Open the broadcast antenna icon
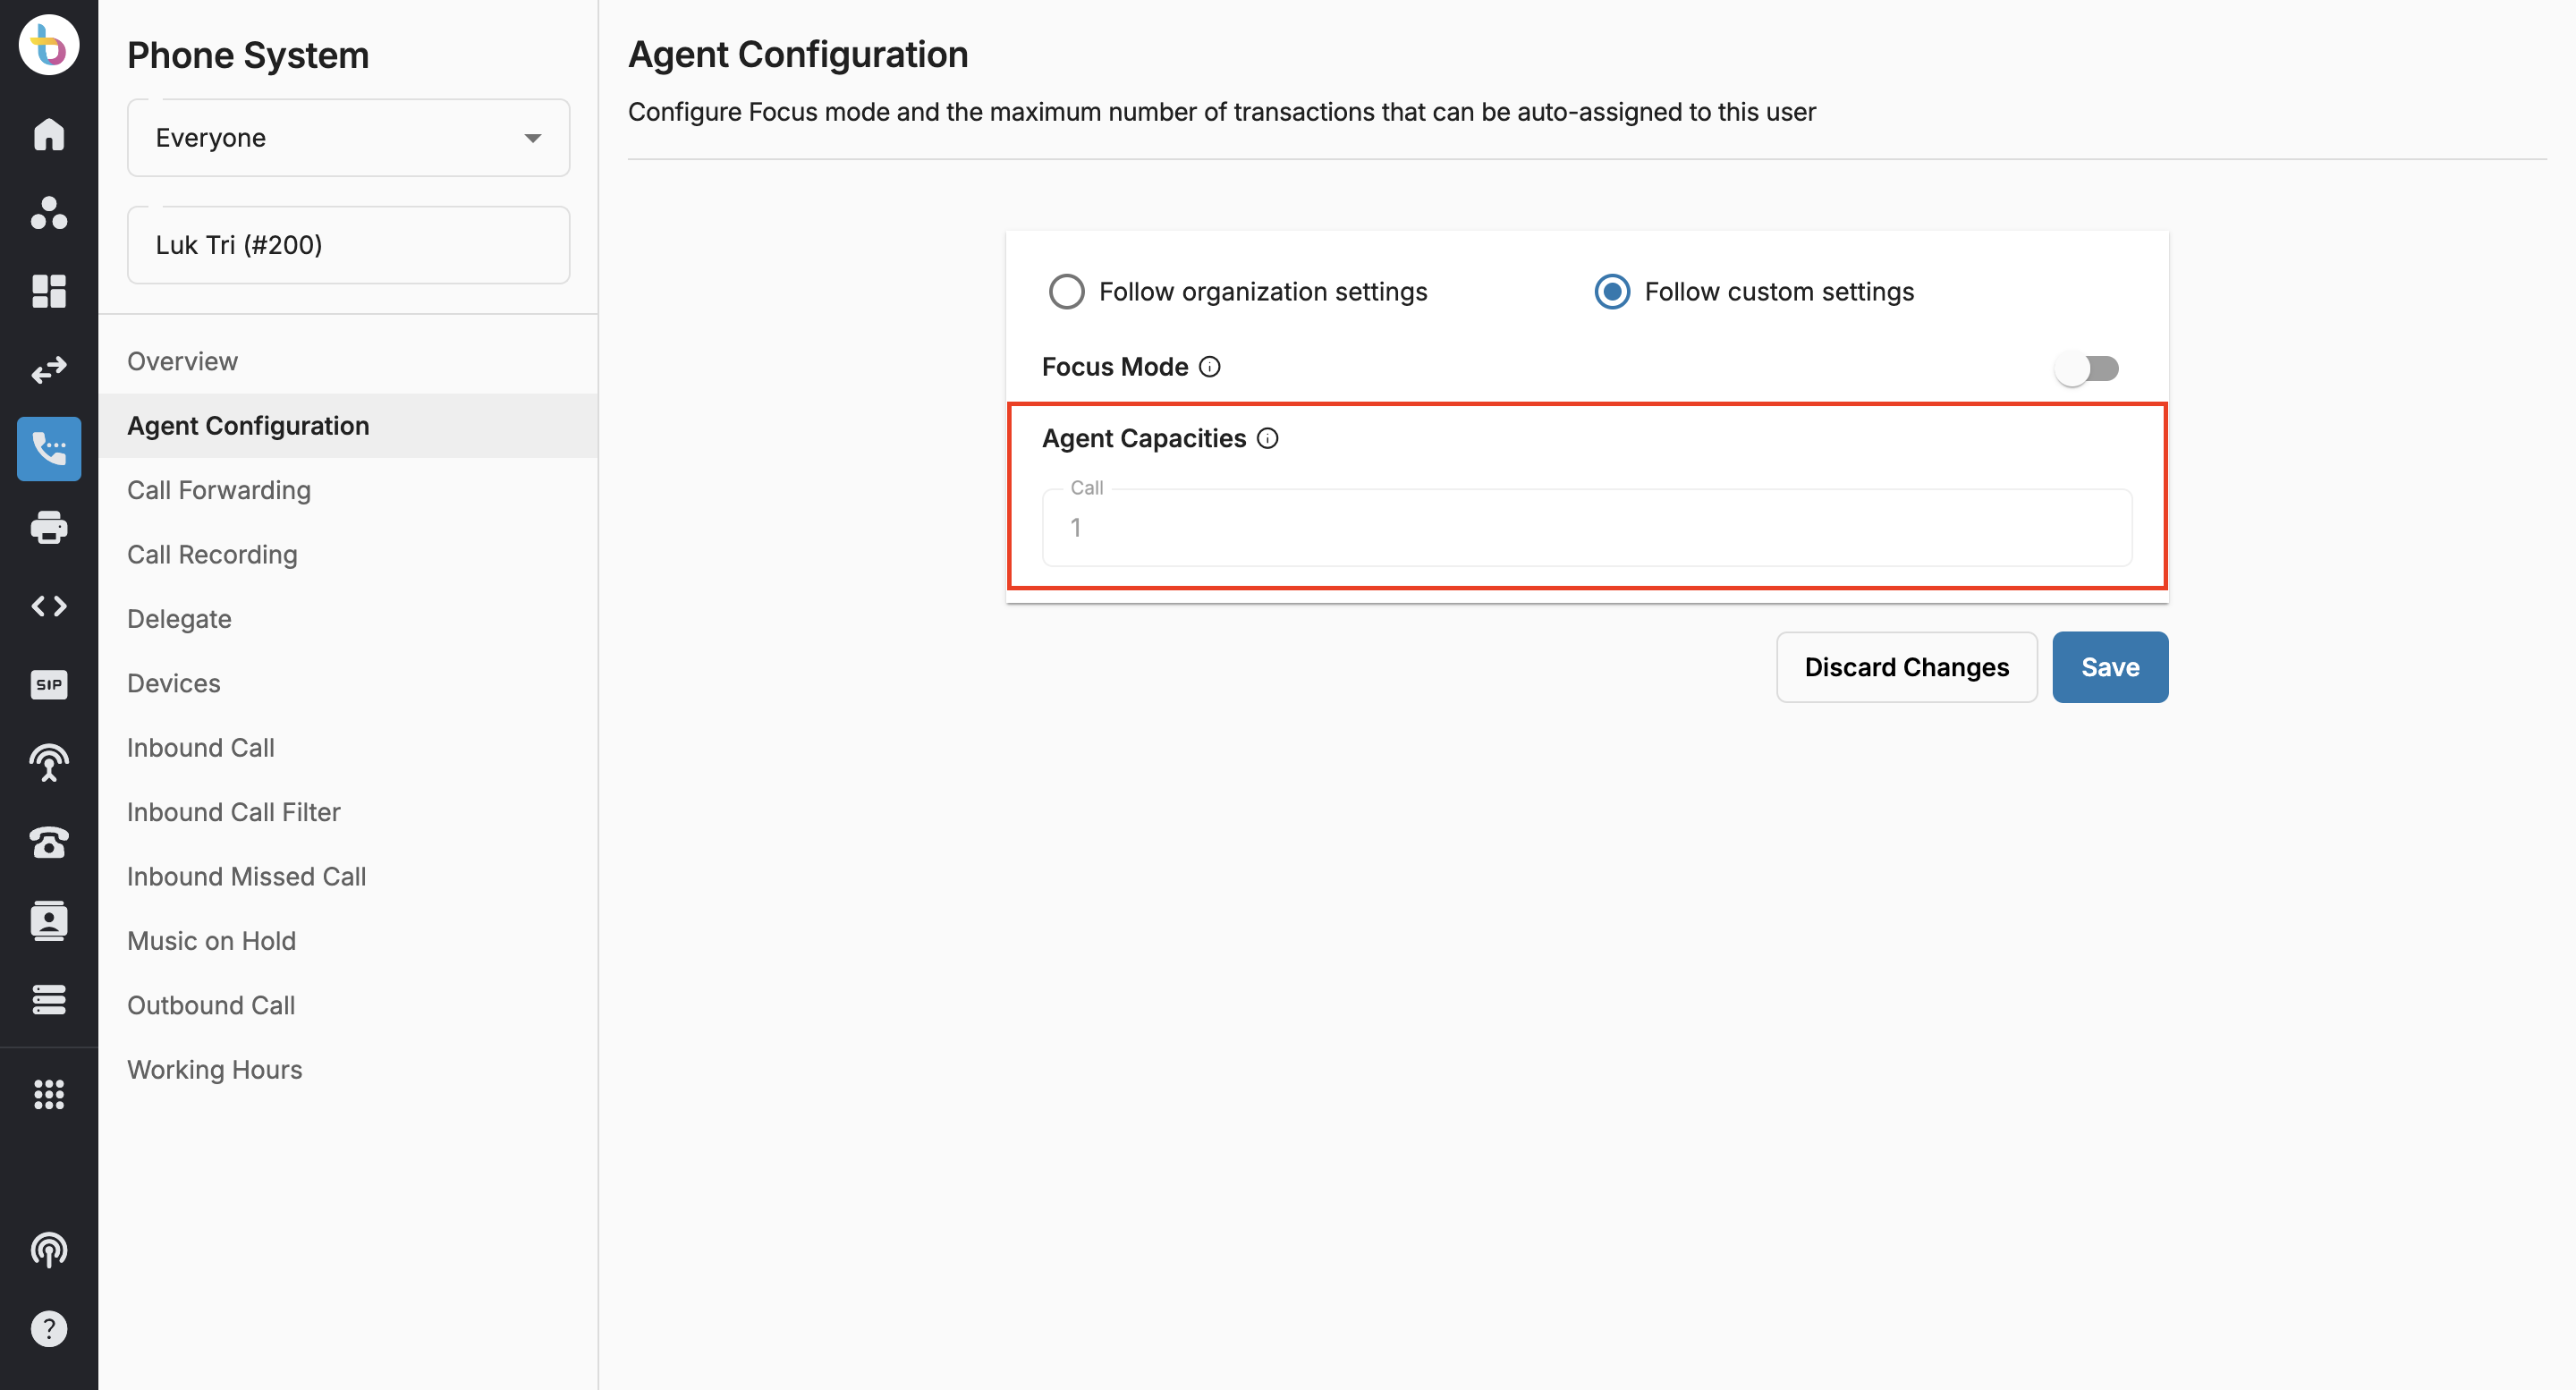This screenshot has width=2576, height=1390. point(48,763)
